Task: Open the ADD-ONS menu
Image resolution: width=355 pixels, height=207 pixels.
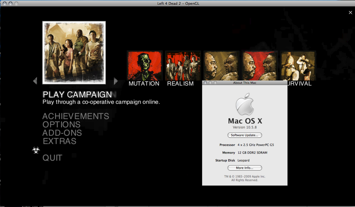Action: (x=62, y=133)
